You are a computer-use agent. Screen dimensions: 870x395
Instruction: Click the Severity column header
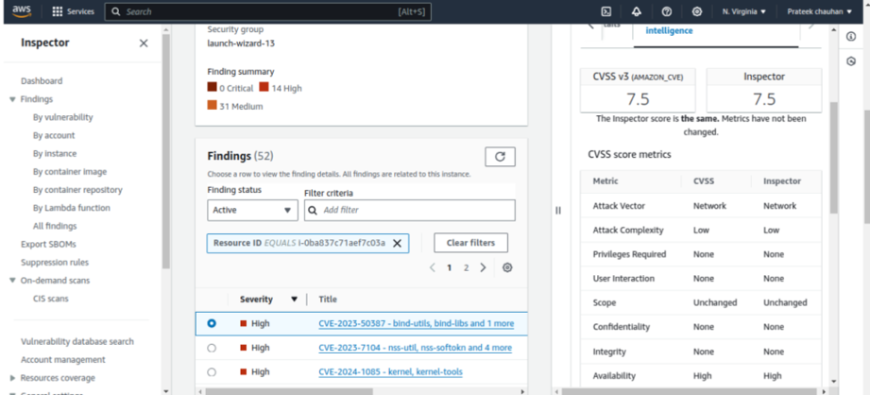(256, 300)
